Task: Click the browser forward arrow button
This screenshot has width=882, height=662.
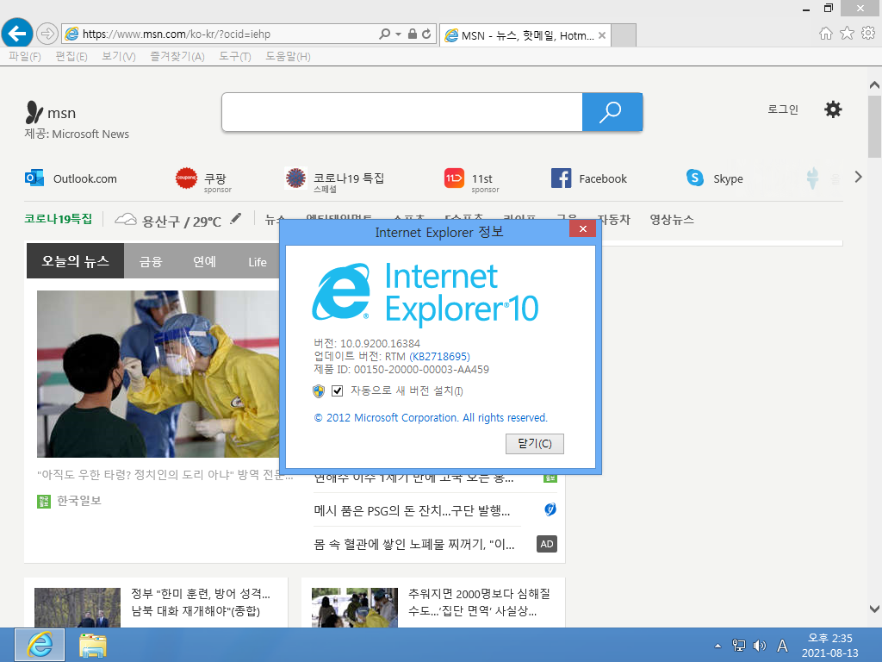Action: point(47,34)
